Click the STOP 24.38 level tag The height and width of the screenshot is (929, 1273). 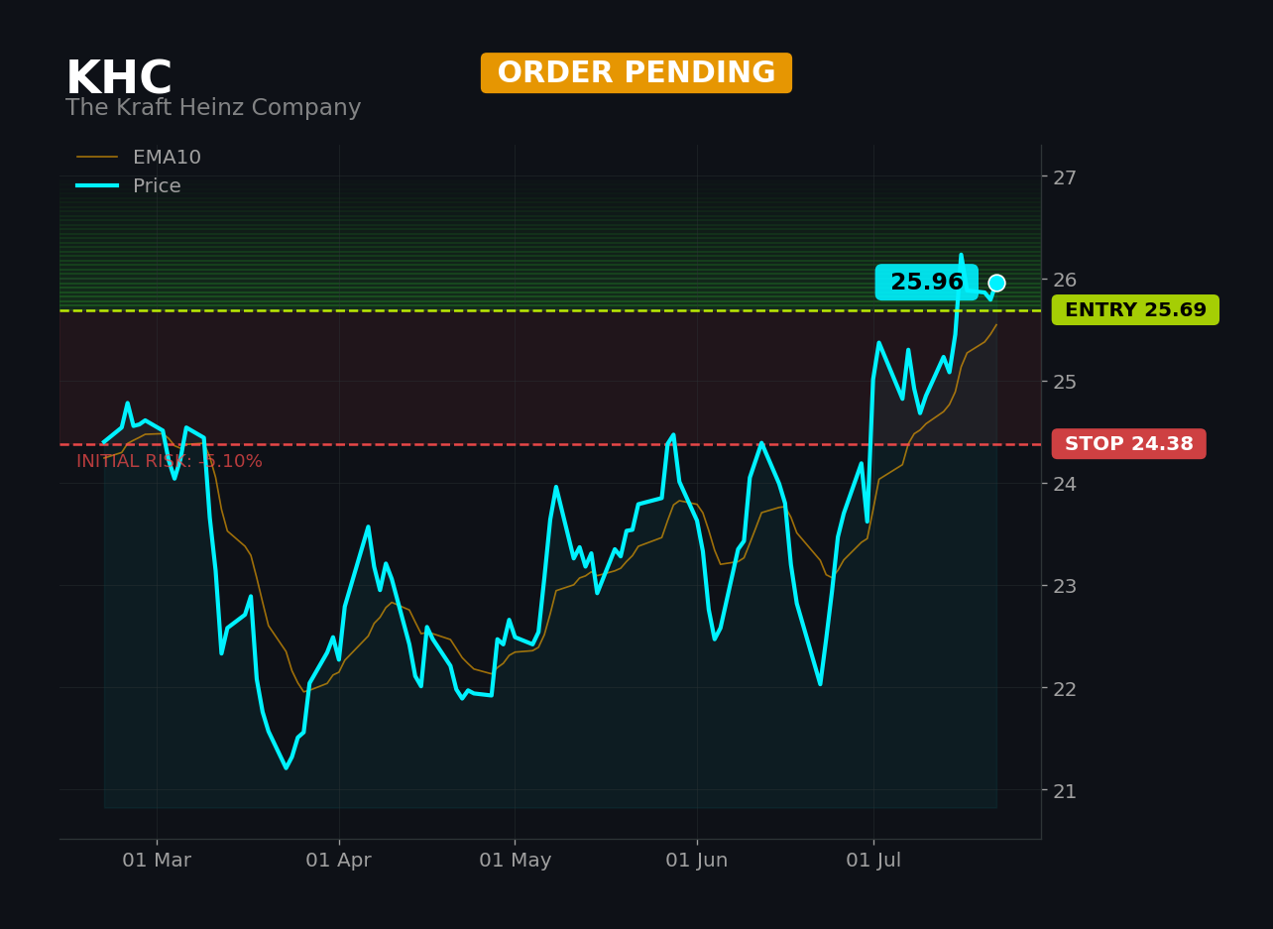pos(1129,444)
